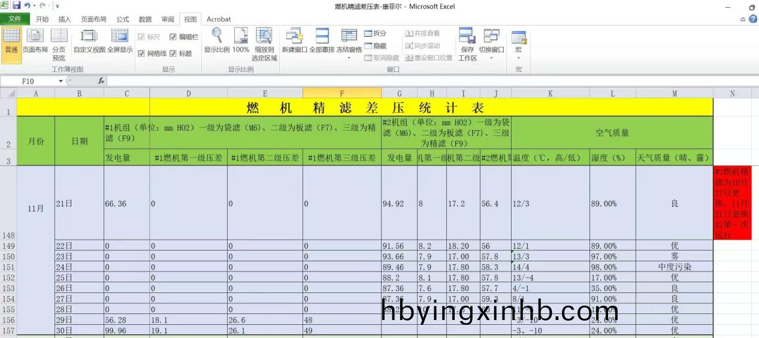This screenshot has height=338, width=759.
Task: Switch to the Acrobat tab
Action: point(219,19)
